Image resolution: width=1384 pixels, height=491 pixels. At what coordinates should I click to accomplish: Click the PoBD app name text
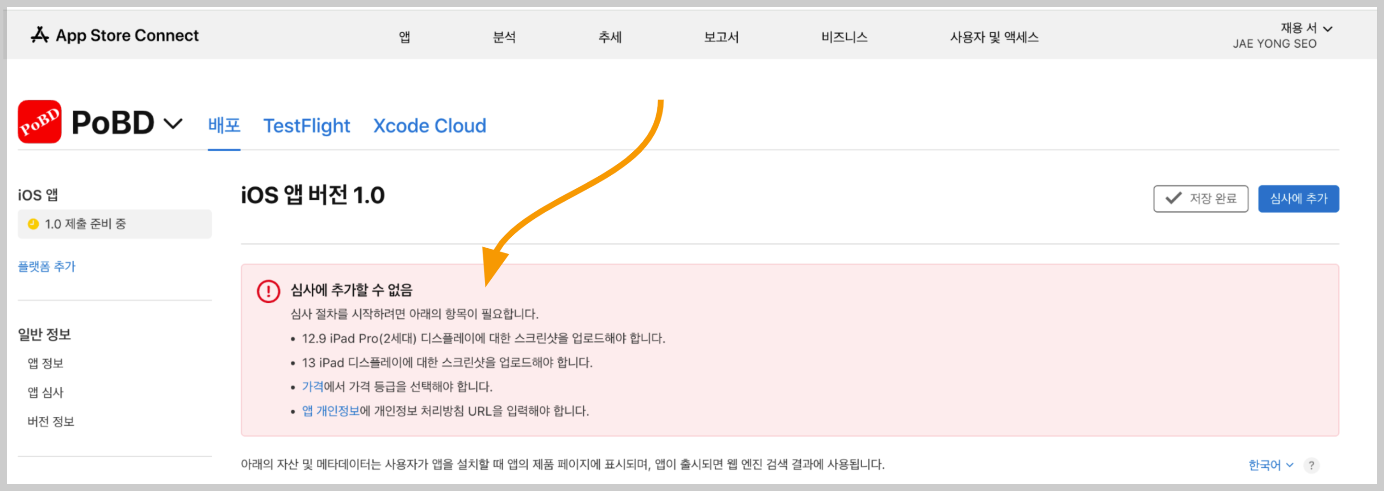pyautogui.click(x=113, y=123)
